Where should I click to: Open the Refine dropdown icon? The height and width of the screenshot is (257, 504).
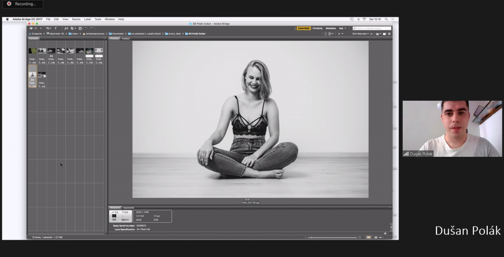coord(73,28)
